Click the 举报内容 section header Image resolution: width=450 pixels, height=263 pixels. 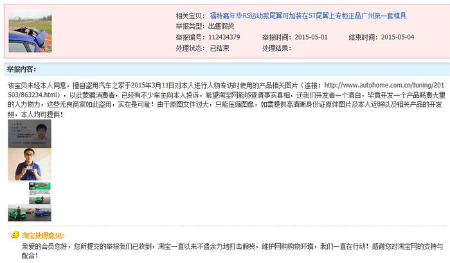tap(22, 69)
